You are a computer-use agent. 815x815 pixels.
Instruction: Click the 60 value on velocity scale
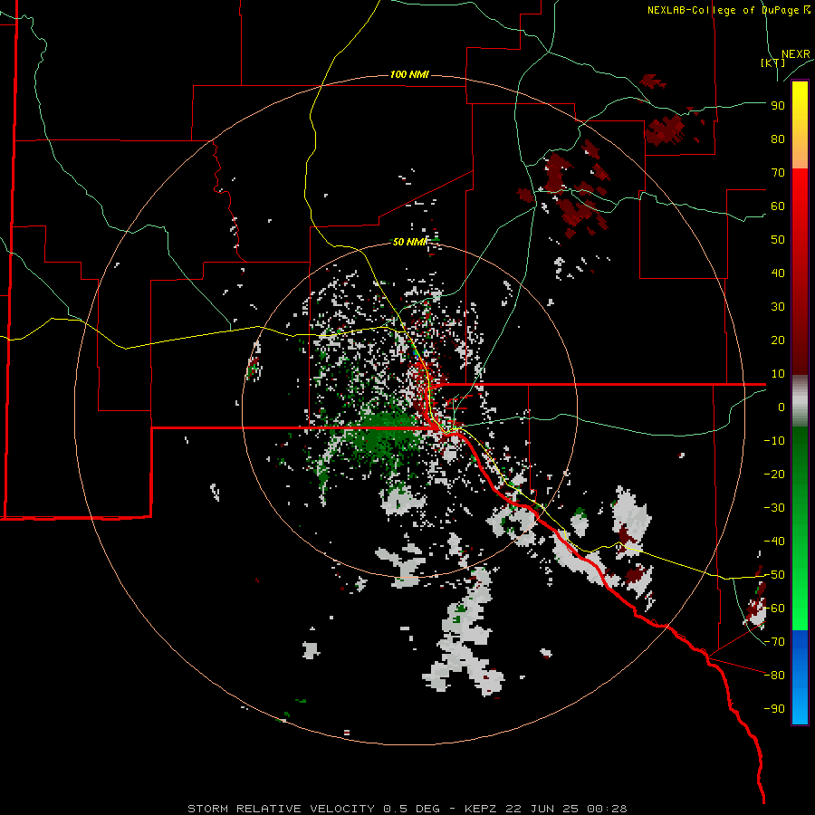click(778, 206)
